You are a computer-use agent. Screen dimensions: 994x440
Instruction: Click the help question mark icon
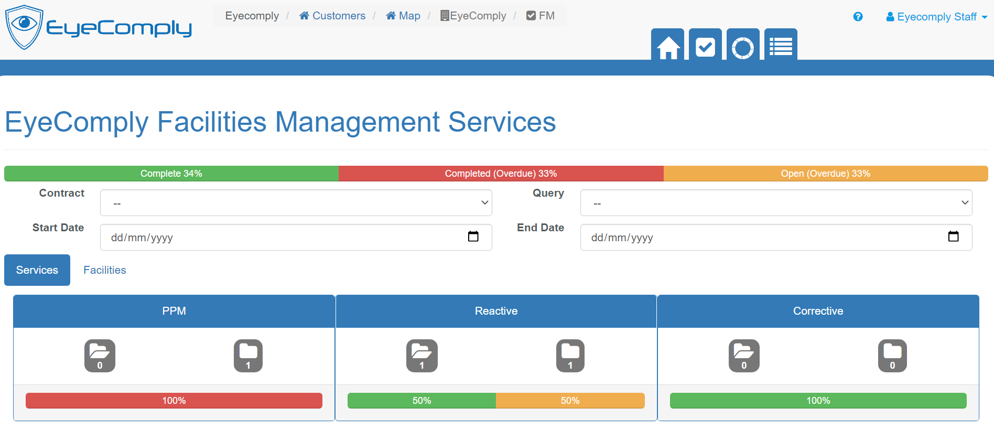[858, 17]
